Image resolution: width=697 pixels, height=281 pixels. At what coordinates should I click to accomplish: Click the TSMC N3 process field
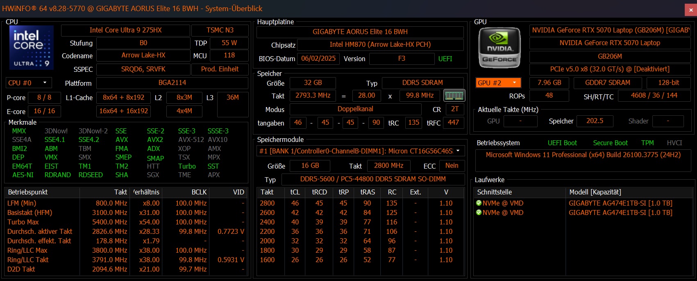coord(220,30)
